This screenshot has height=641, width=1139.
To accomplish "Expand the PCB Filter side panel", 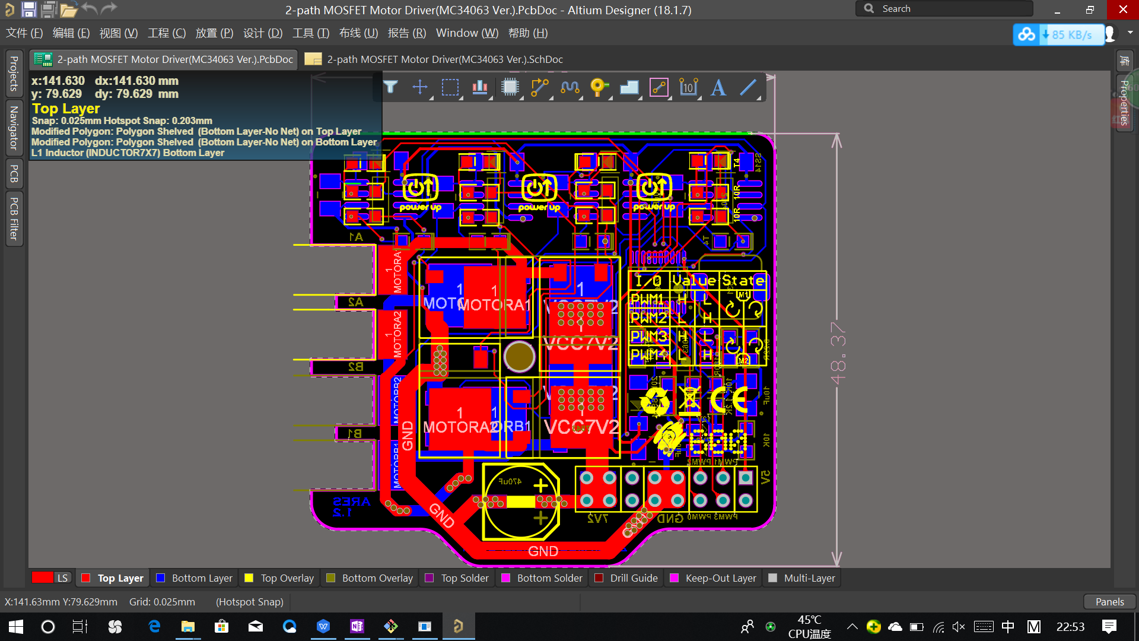I will 14,218.
